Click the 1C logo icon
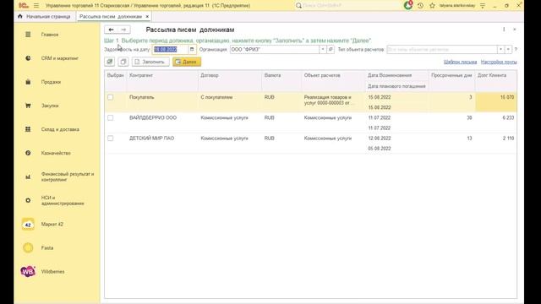The height and width of the screenshot is (304, 541). 24,6
